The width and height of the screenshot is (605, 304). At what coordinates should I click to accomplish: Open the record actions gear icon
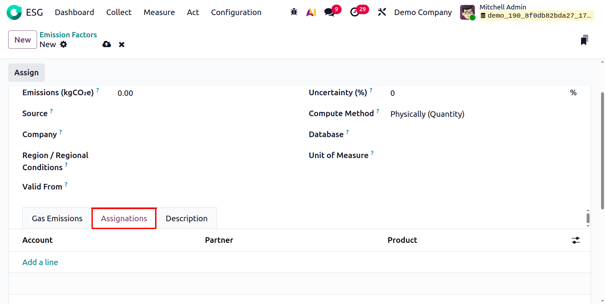coord(64,45)
